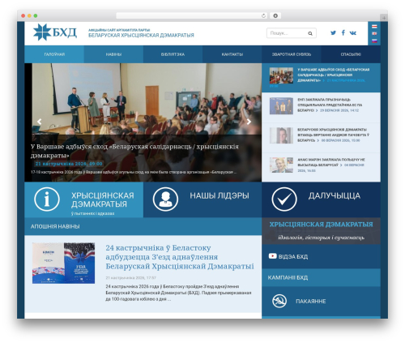Open article about 24 кастрычніка Беластоку congress

pyautogui.click(x=180, y=257)
